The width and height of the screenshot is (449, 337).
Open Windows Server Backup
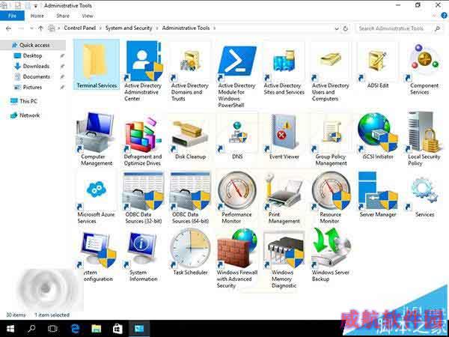(x=331, y=255)
